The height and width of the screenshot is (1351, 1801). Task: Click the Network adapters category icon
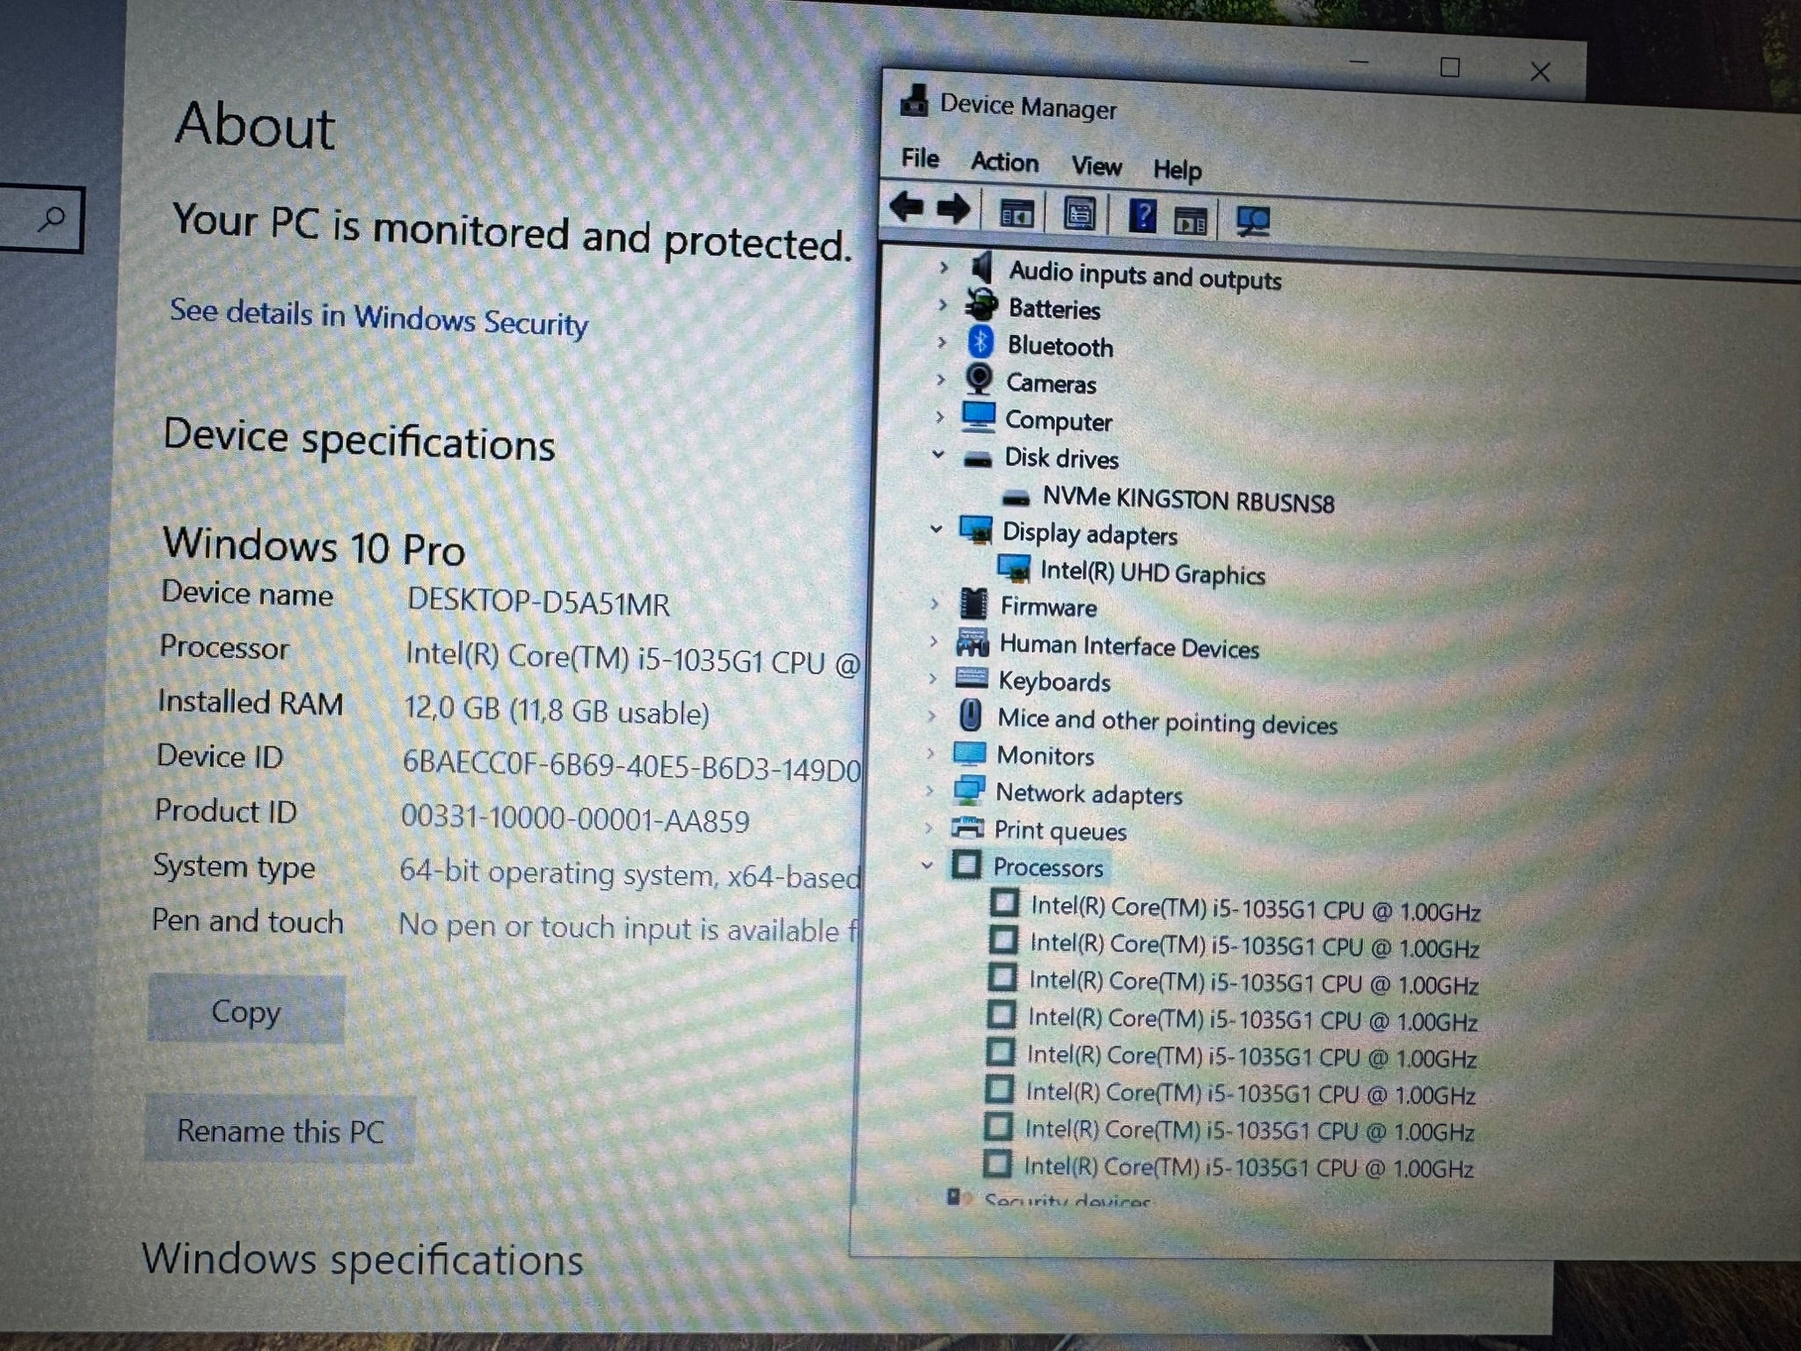point(968,790)
